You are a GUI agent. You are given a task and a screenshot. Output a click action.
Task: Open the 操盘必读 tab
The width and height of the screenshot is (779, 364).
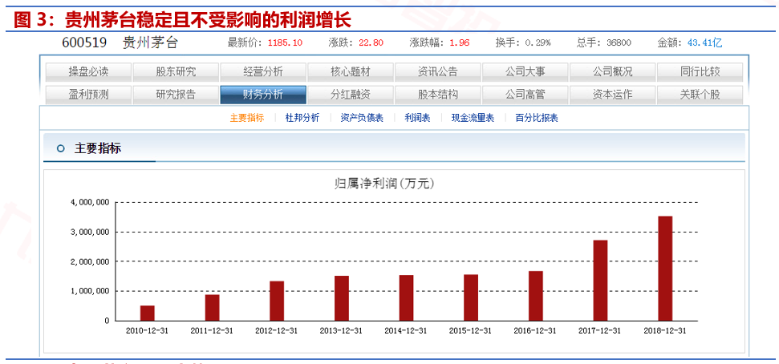tap(88, 71)
